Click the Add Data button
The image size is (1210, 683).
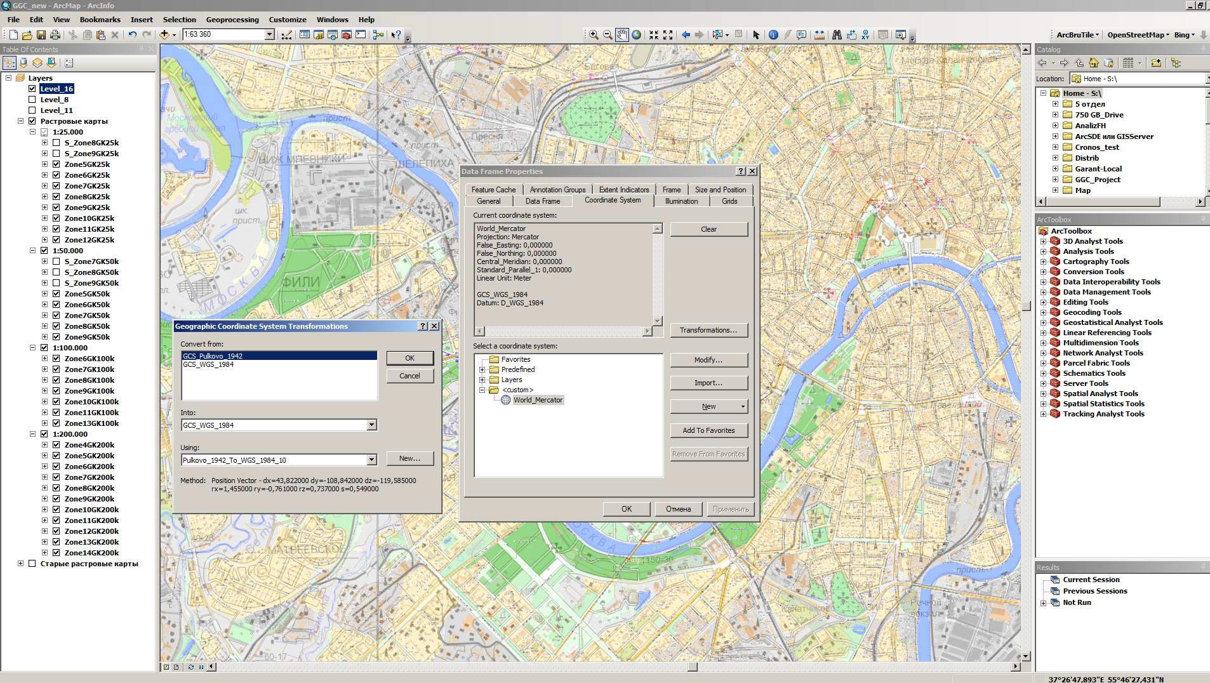pos(164,35)
